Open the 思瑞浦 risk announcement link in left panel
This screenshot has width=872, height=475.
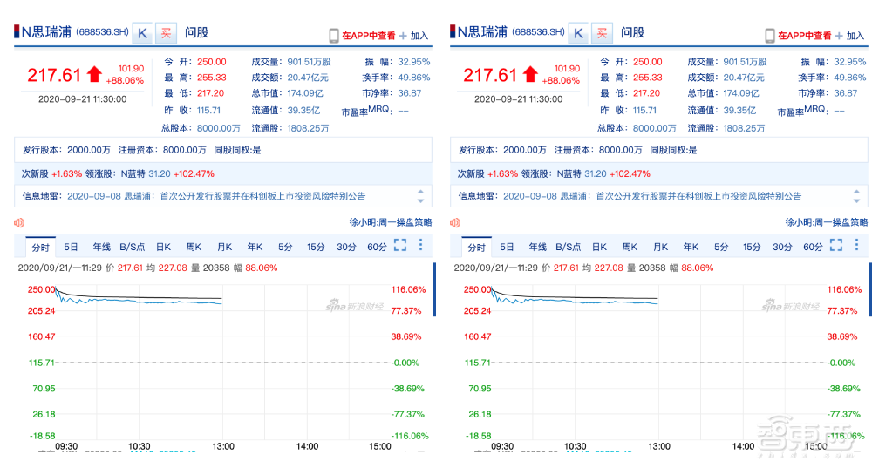(x=216, y=196)
